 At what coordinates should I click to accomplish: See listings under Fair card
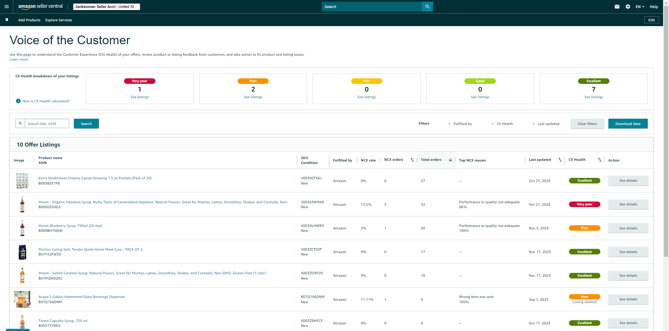click(x=367, y=97)
